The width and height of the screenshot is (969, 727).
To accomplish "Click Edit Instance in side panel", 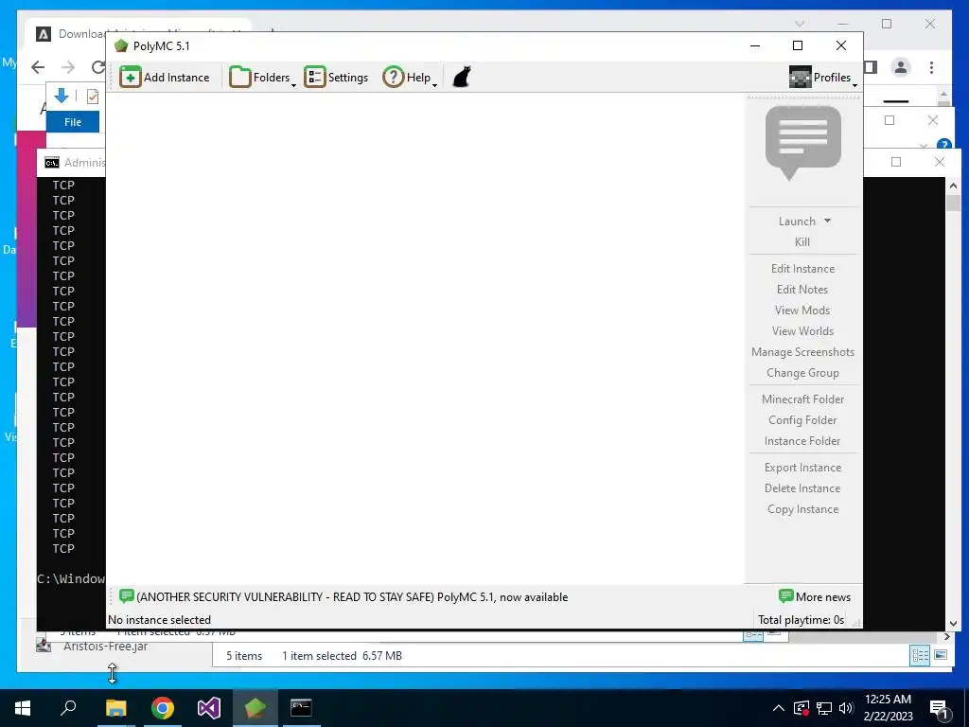I will [x=802, y=269].
